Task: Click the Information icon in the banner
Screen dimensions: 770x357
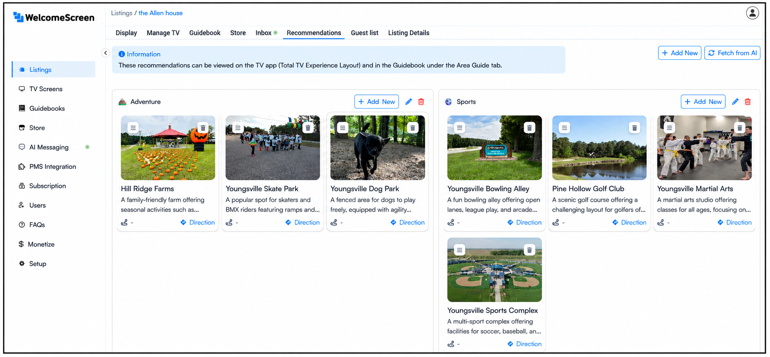Action: tap(122, 54)
